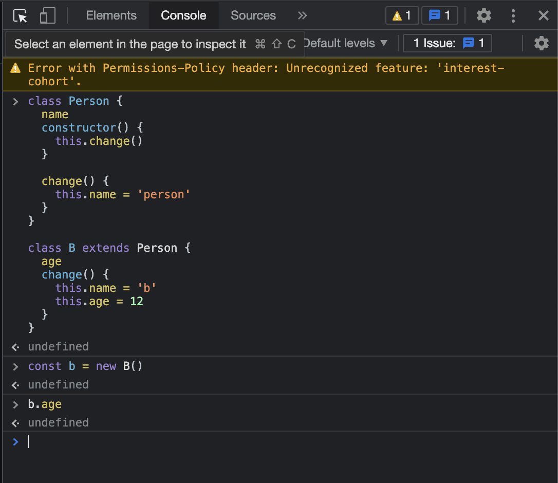558x483 pixels.
Task: Expand the const b = new B() entry
Action: click(15, 366)
